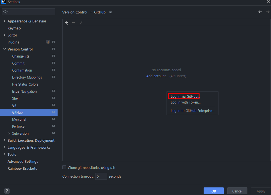
Task: Click project settings icon next to Commit
Action: point(53,63)
